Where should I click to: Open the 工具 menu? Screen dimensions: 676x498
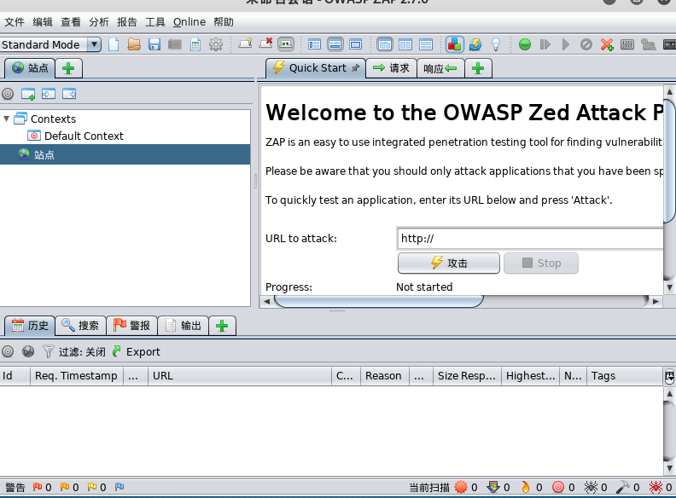(x=154, y=21)
